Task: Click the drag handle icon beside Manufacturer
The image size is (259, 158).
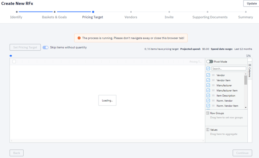Action: click(213, 85)
